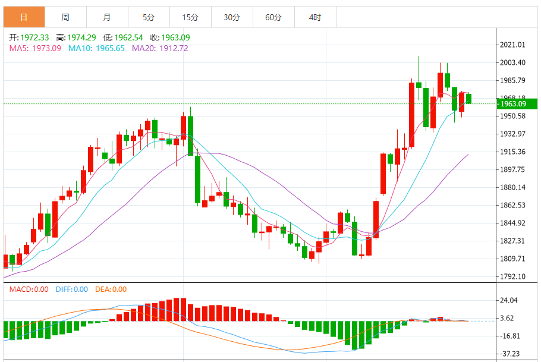Switch to the 4时 timeframe tab
Viewport: 541px width, 362px height.
pos(315,17)
